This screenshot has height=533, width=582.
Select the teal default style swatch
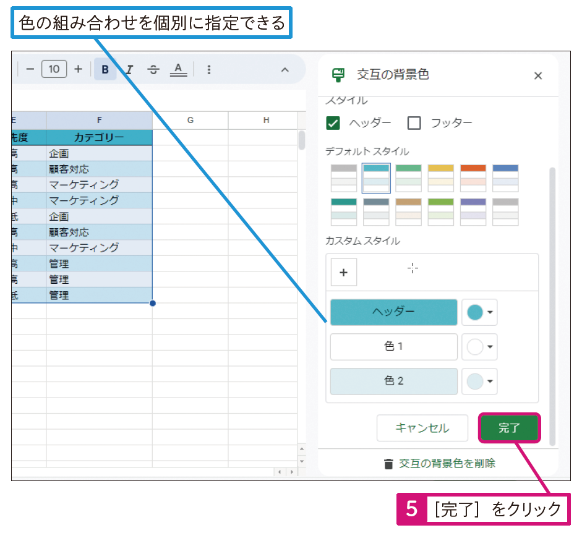(x=375, y=176)
